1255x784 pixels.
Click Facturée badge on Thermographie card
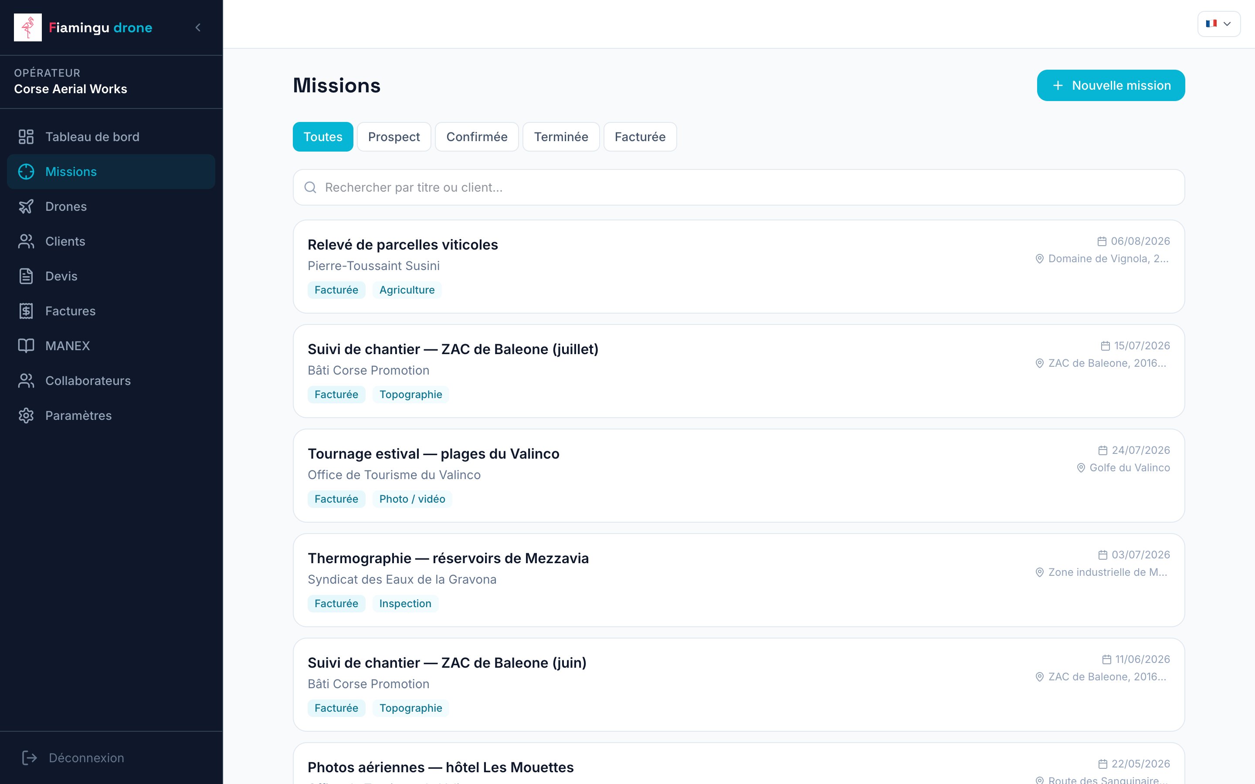[336, 604]
